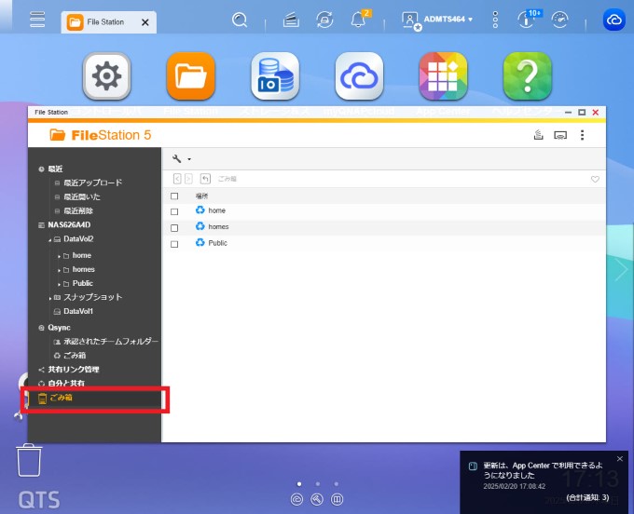Open the three-dot more options in top bar
Screen dimensions: 634x514
coord(495,20)
